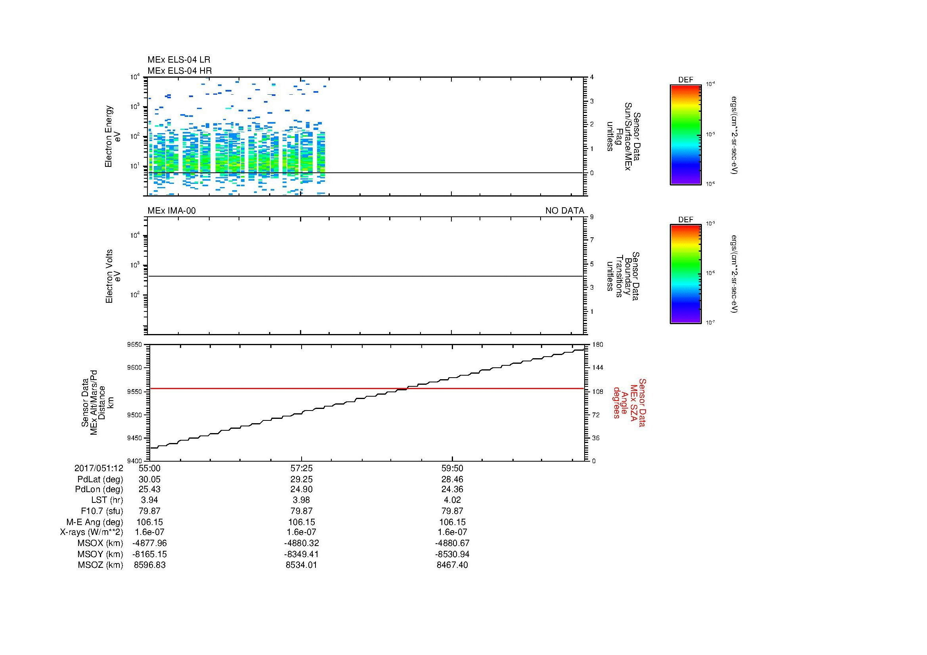Click the PdLat value '29.25'
Viewport: 927px width, 655px height.
pyautogui.click(x=301, y=479)
